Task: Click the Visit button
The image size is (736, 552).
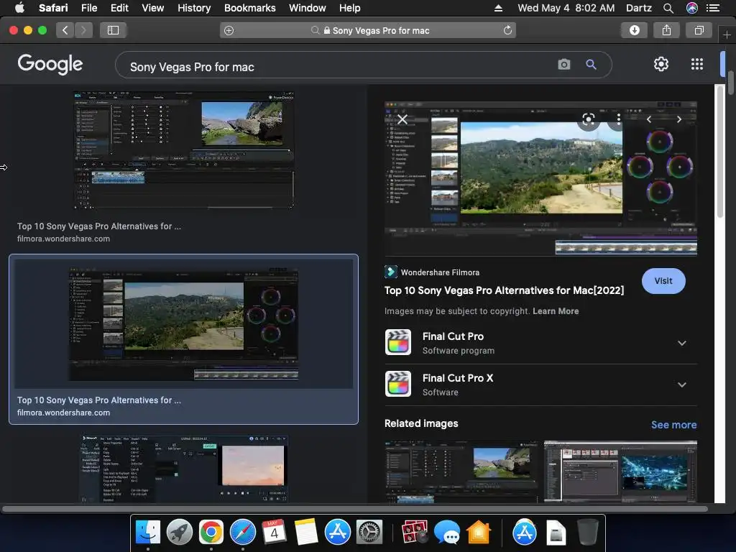Action: coord(663,281)
